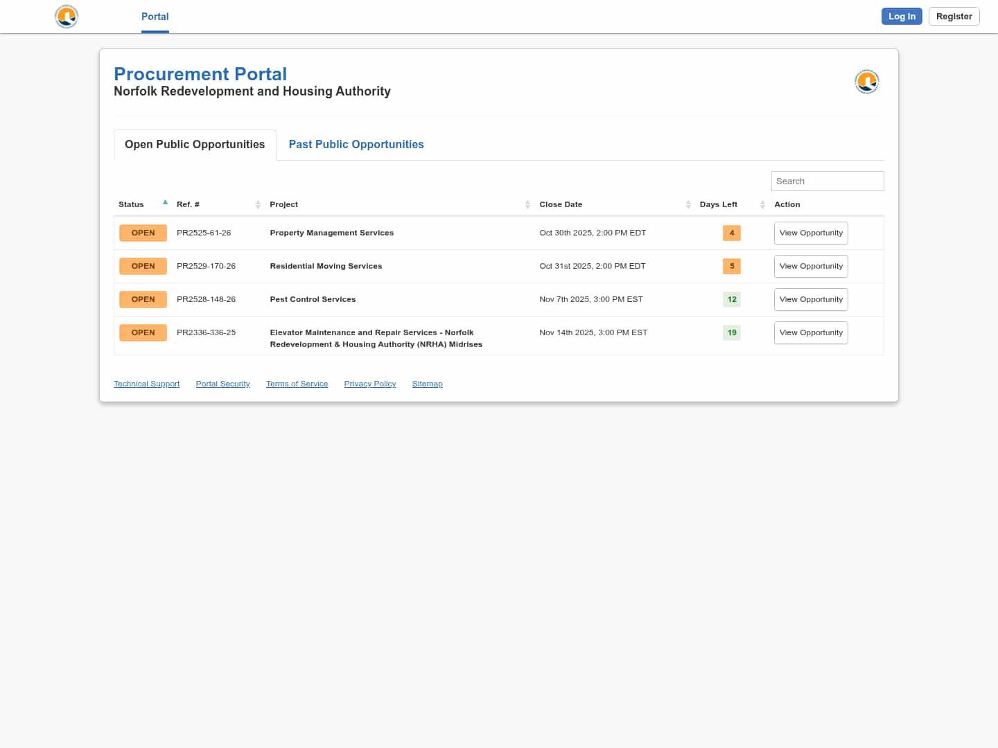Open the Portal navigation tab
This screenshot has height=748, width=998.
pos(155,17)
